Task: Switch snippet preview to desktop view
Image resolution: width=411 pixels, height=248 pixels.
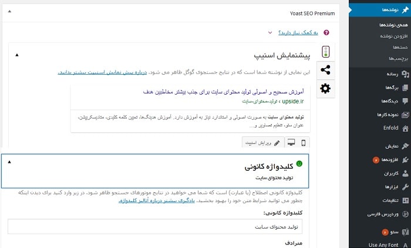Action: (291, 143)
